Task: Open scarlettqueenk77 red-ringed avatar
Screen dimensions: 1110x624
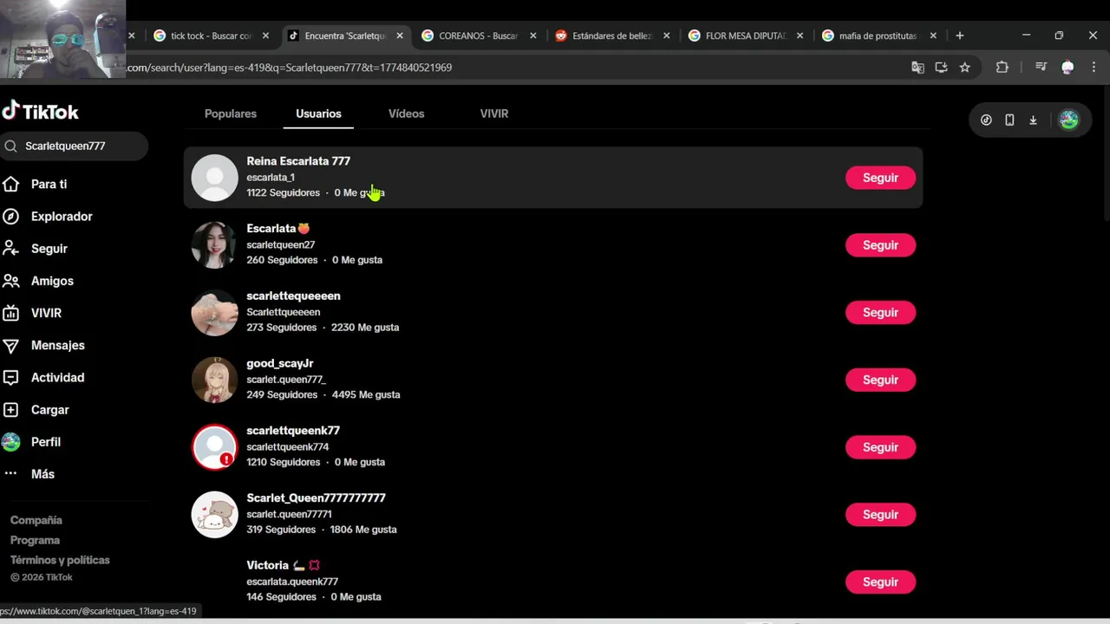Action: pyautogui.click(x=214, y=447)
